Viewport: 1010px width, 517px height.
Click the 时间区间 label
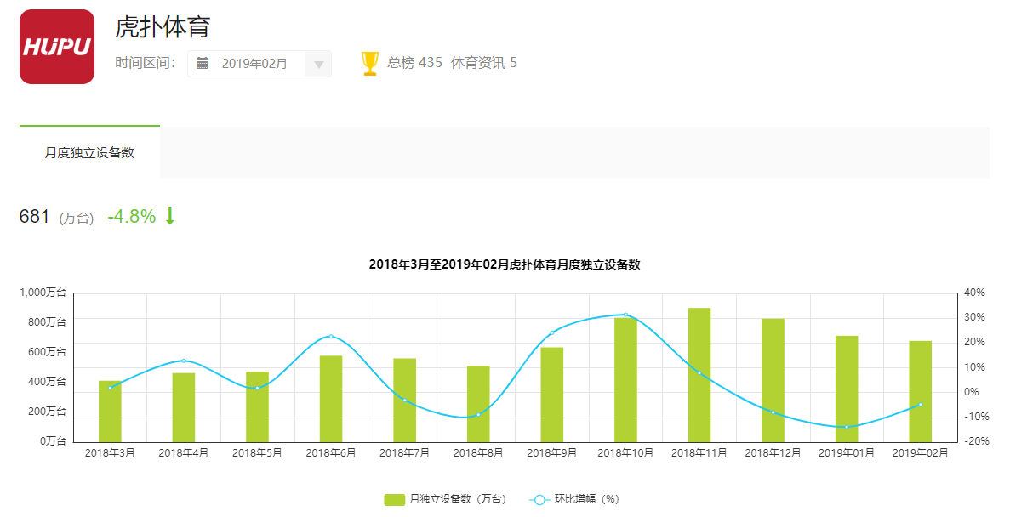[145, 62]
